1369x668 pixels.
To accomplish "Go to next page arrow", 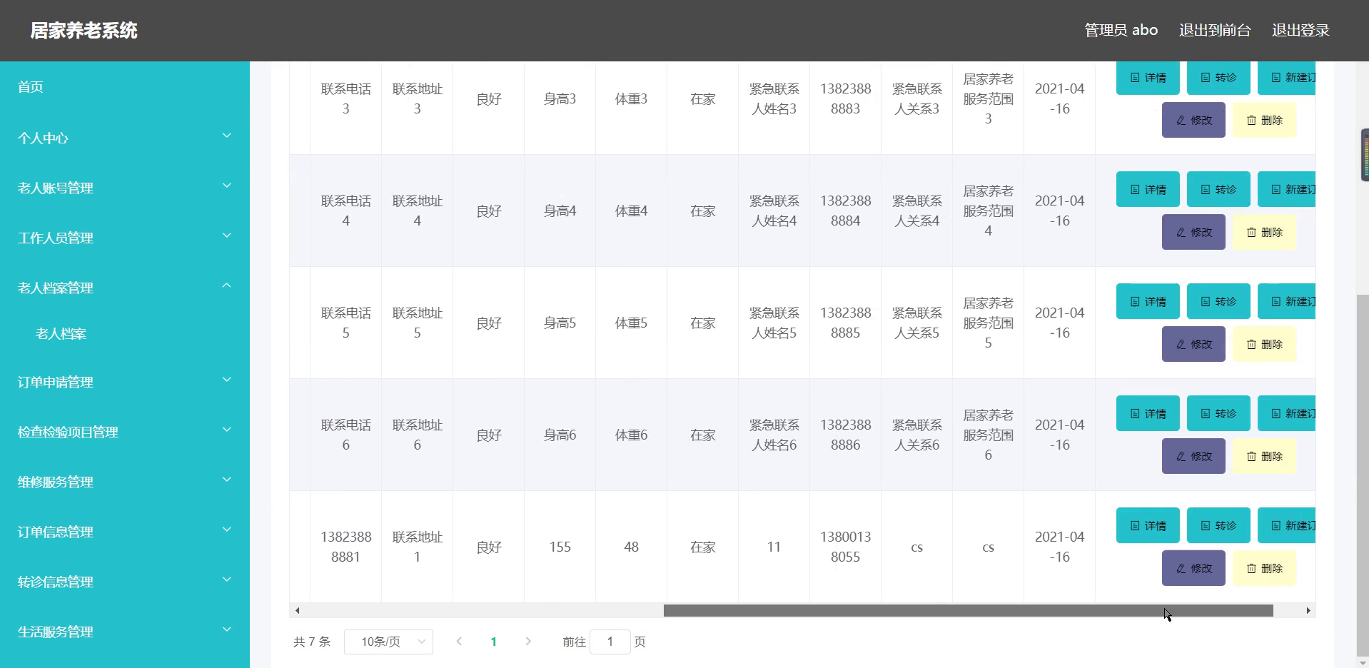I will click(528, 642).
